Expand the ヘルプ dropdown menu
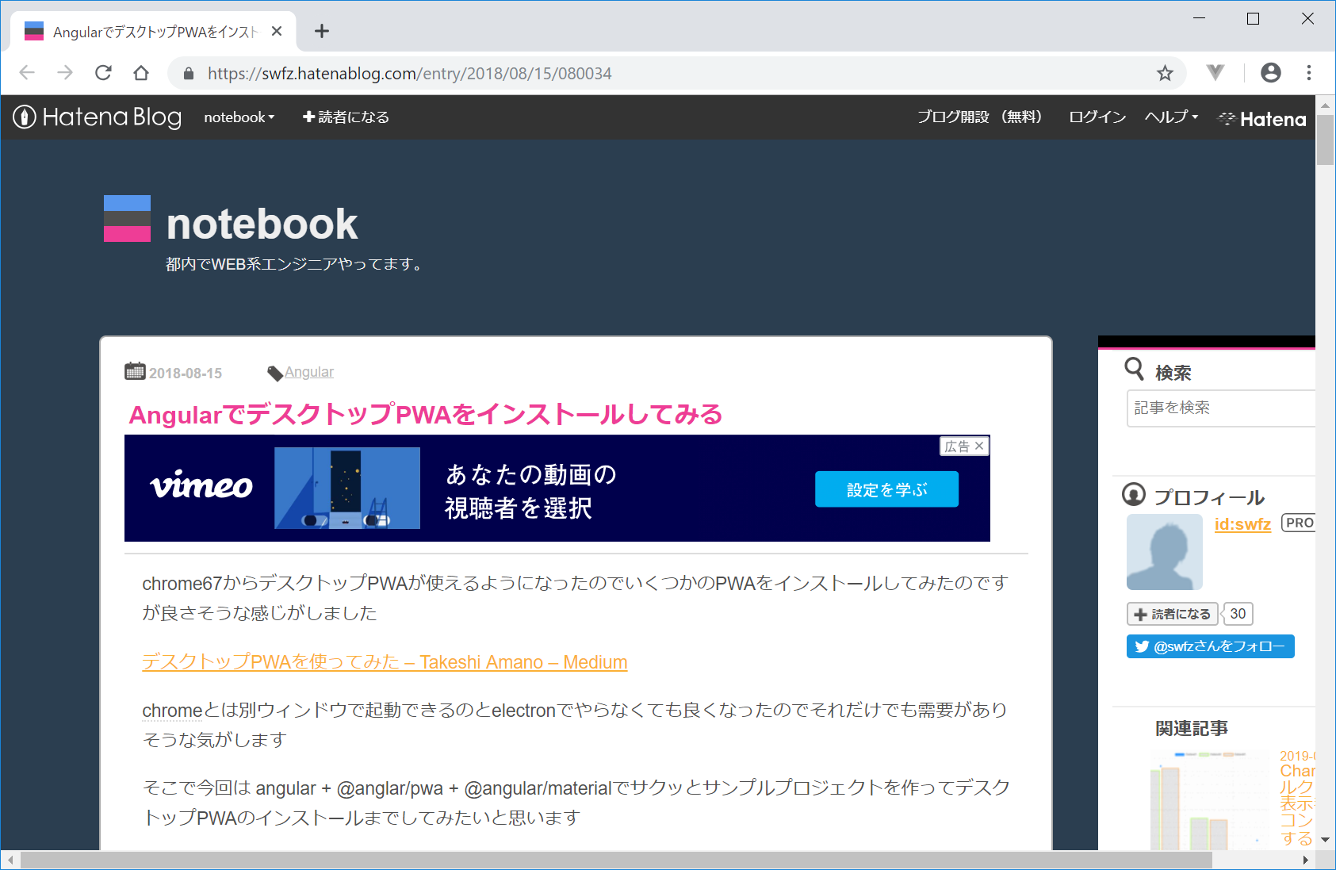The image size is (1336, 870). [1170, 117]
